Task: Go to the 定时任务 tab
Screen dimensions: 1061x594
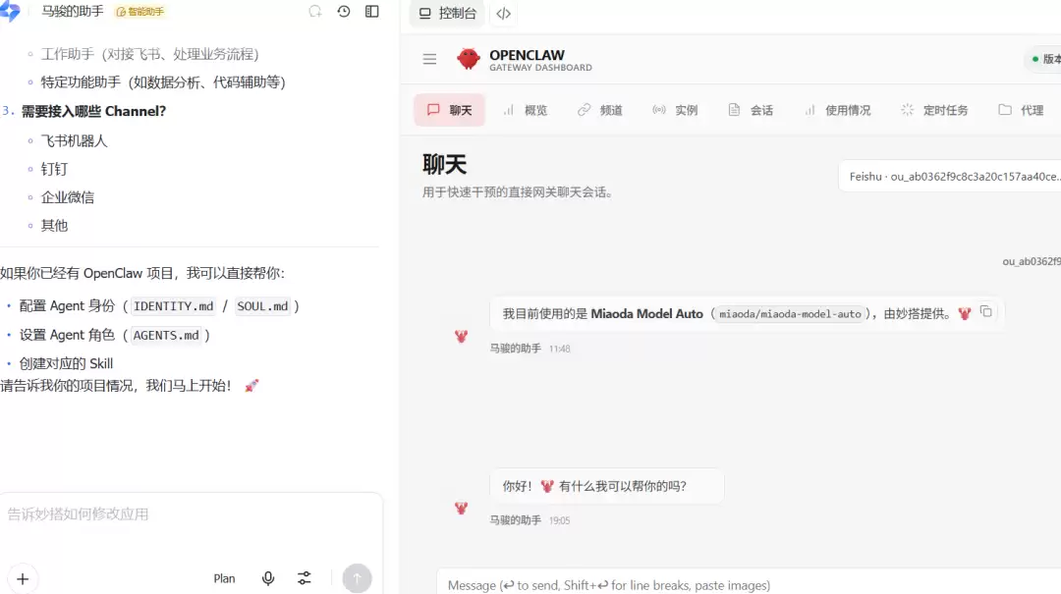Action: click(935, 110)
